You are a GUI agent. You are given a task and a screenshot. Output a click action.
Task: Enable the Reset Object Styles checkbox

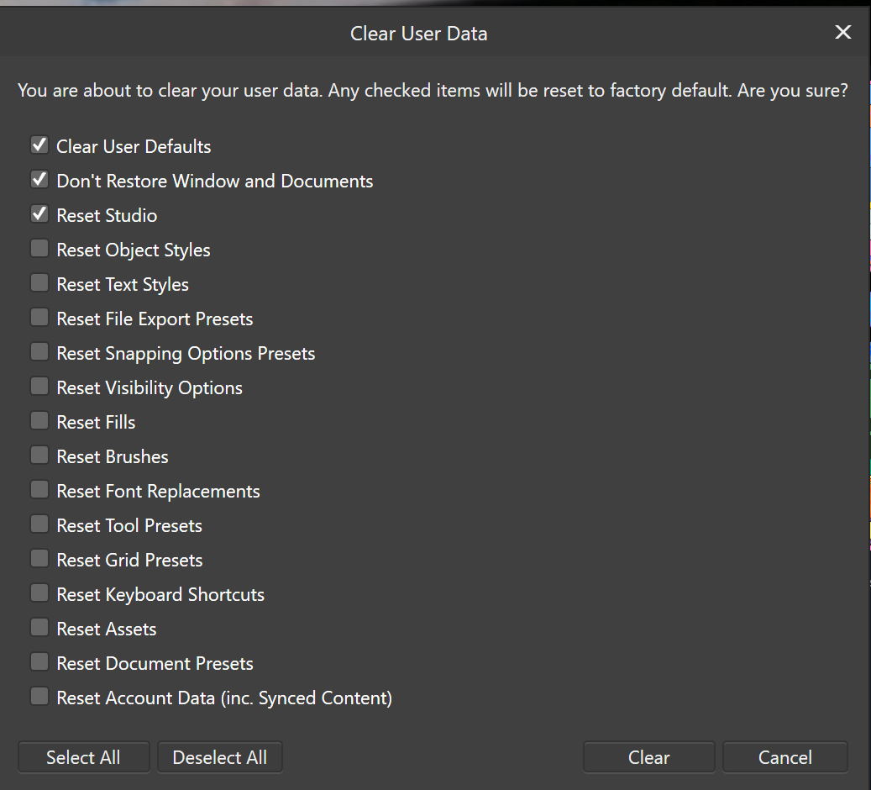39,249
